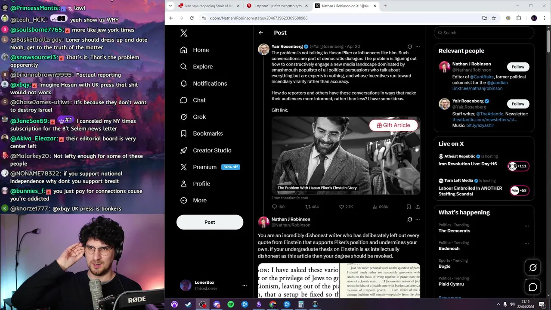Image resolution: width=551 pixels, height=310 pixels.
Task: Open @TheAtlantic link in bio
Action: [x=489, y=114]
